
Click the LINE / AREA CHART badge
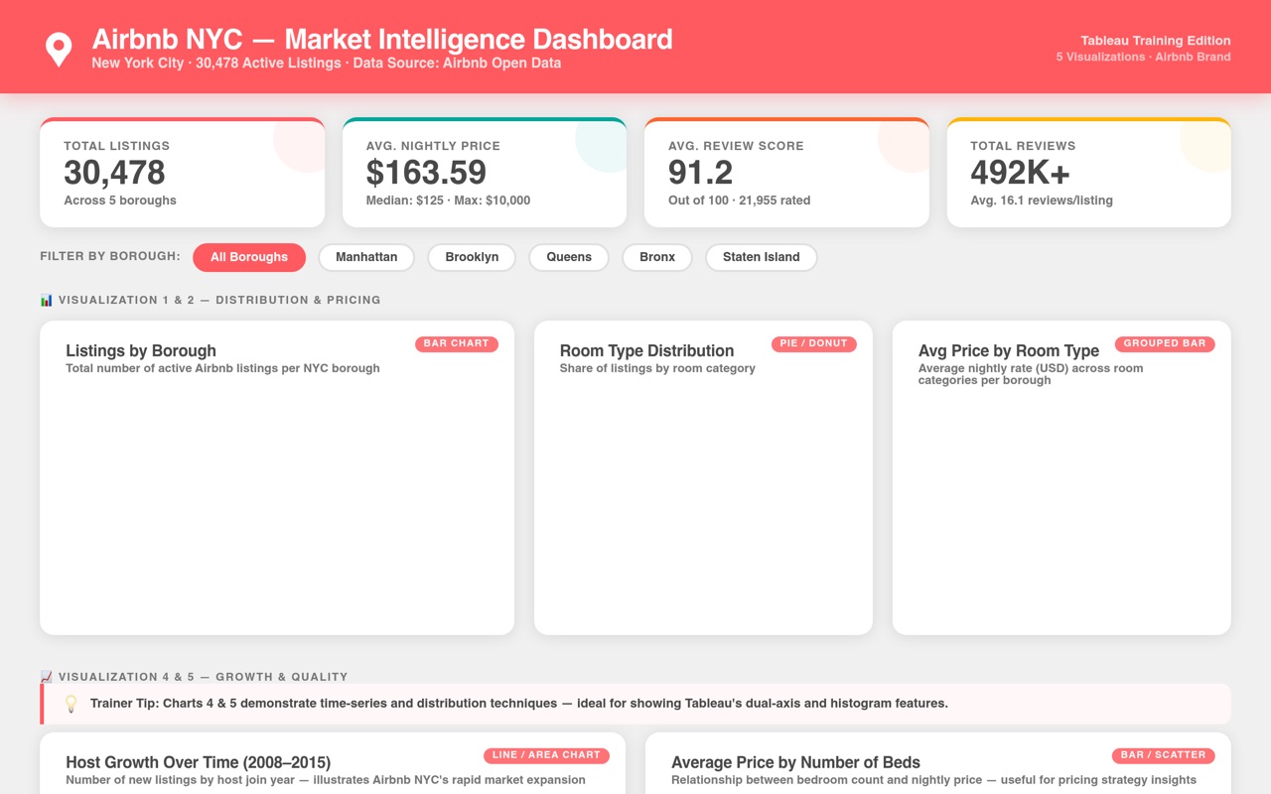pos(546,755)
